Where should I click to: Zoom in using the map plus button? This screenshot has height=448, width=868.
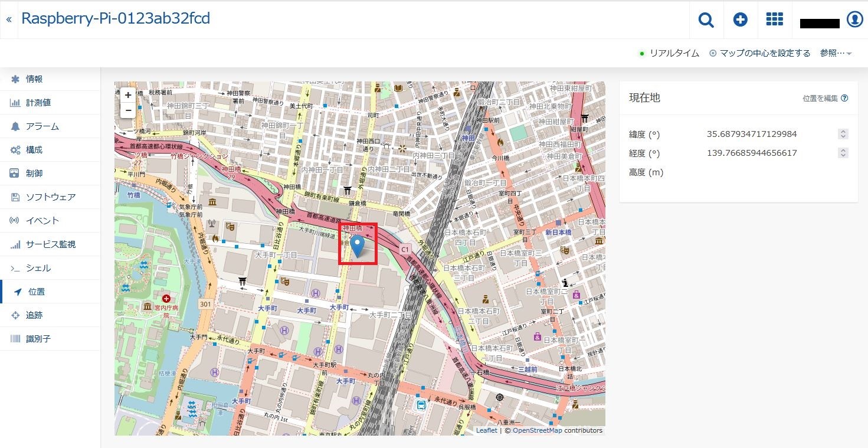click(x=127, y=94)
